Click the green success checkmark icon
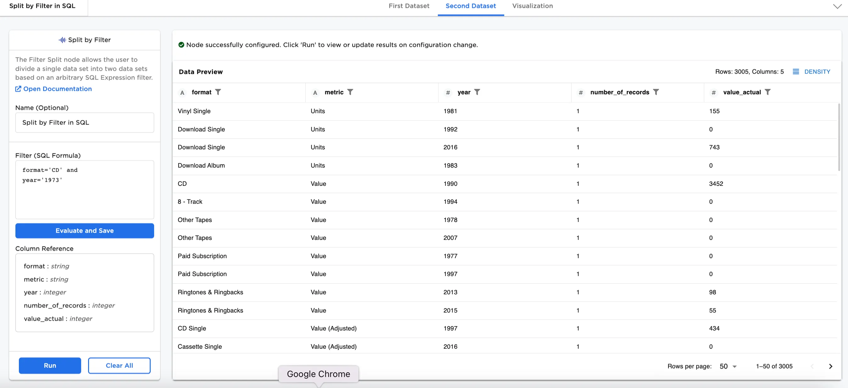The width and height of the screenshot is (848, 388). click(x=181, y=45)
